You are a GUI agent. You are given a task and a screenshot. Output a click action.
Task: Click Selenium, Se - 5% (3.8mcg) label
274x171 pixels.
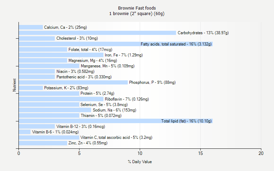104,105
